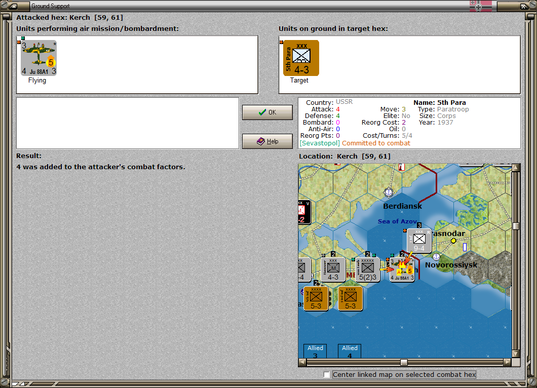Screen dimensions: 537x388
Task: Toggle Center linked map on selected combat hex
Action: coord(327,375)
